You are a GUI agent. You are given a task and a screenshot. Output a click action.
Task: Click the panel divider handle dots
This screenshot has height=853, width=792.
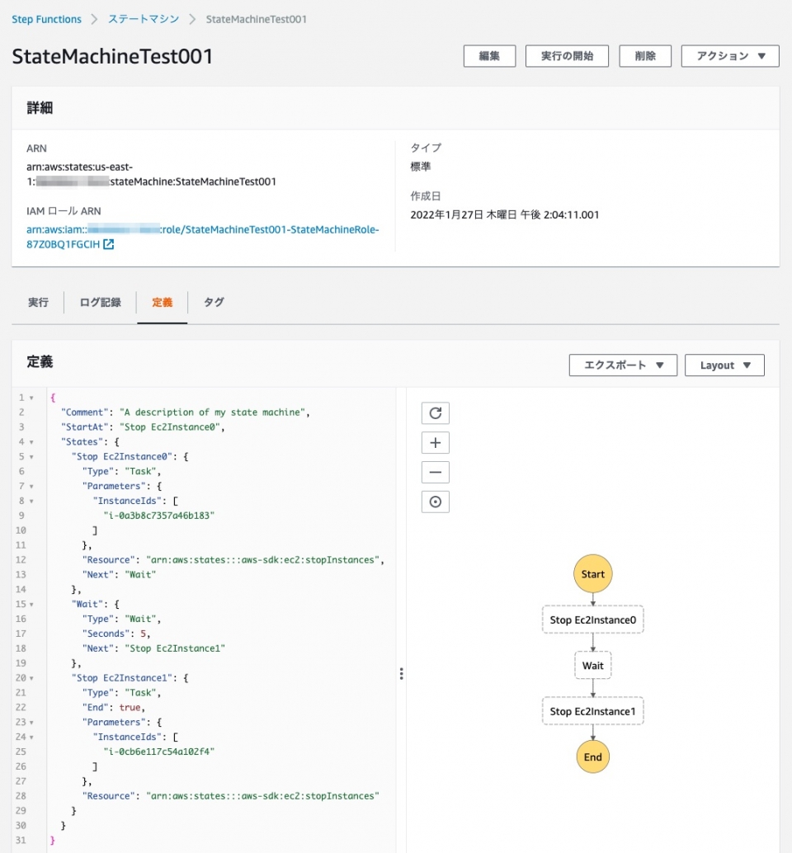pyautogui.click(x=402, y=673)
